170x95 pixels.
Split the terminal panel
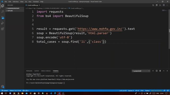(x=157, y=71)
